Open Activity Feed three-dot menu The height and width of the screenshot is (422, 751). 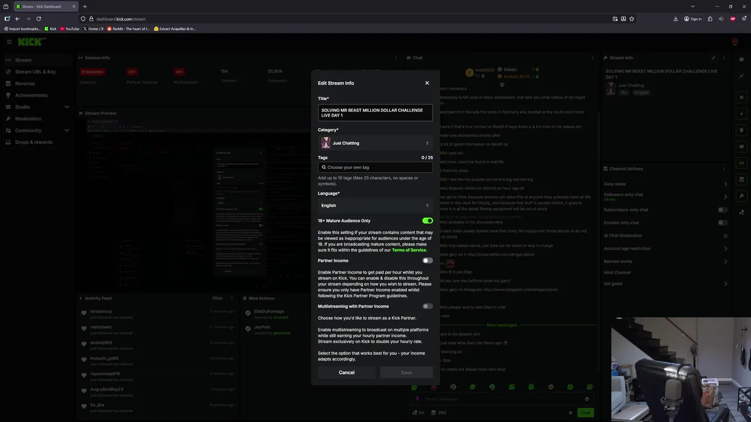(232, 298)
